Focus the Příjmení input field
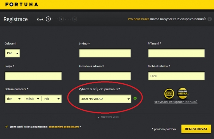This screenshot has width=214, height=139. (x=176, y=53)
